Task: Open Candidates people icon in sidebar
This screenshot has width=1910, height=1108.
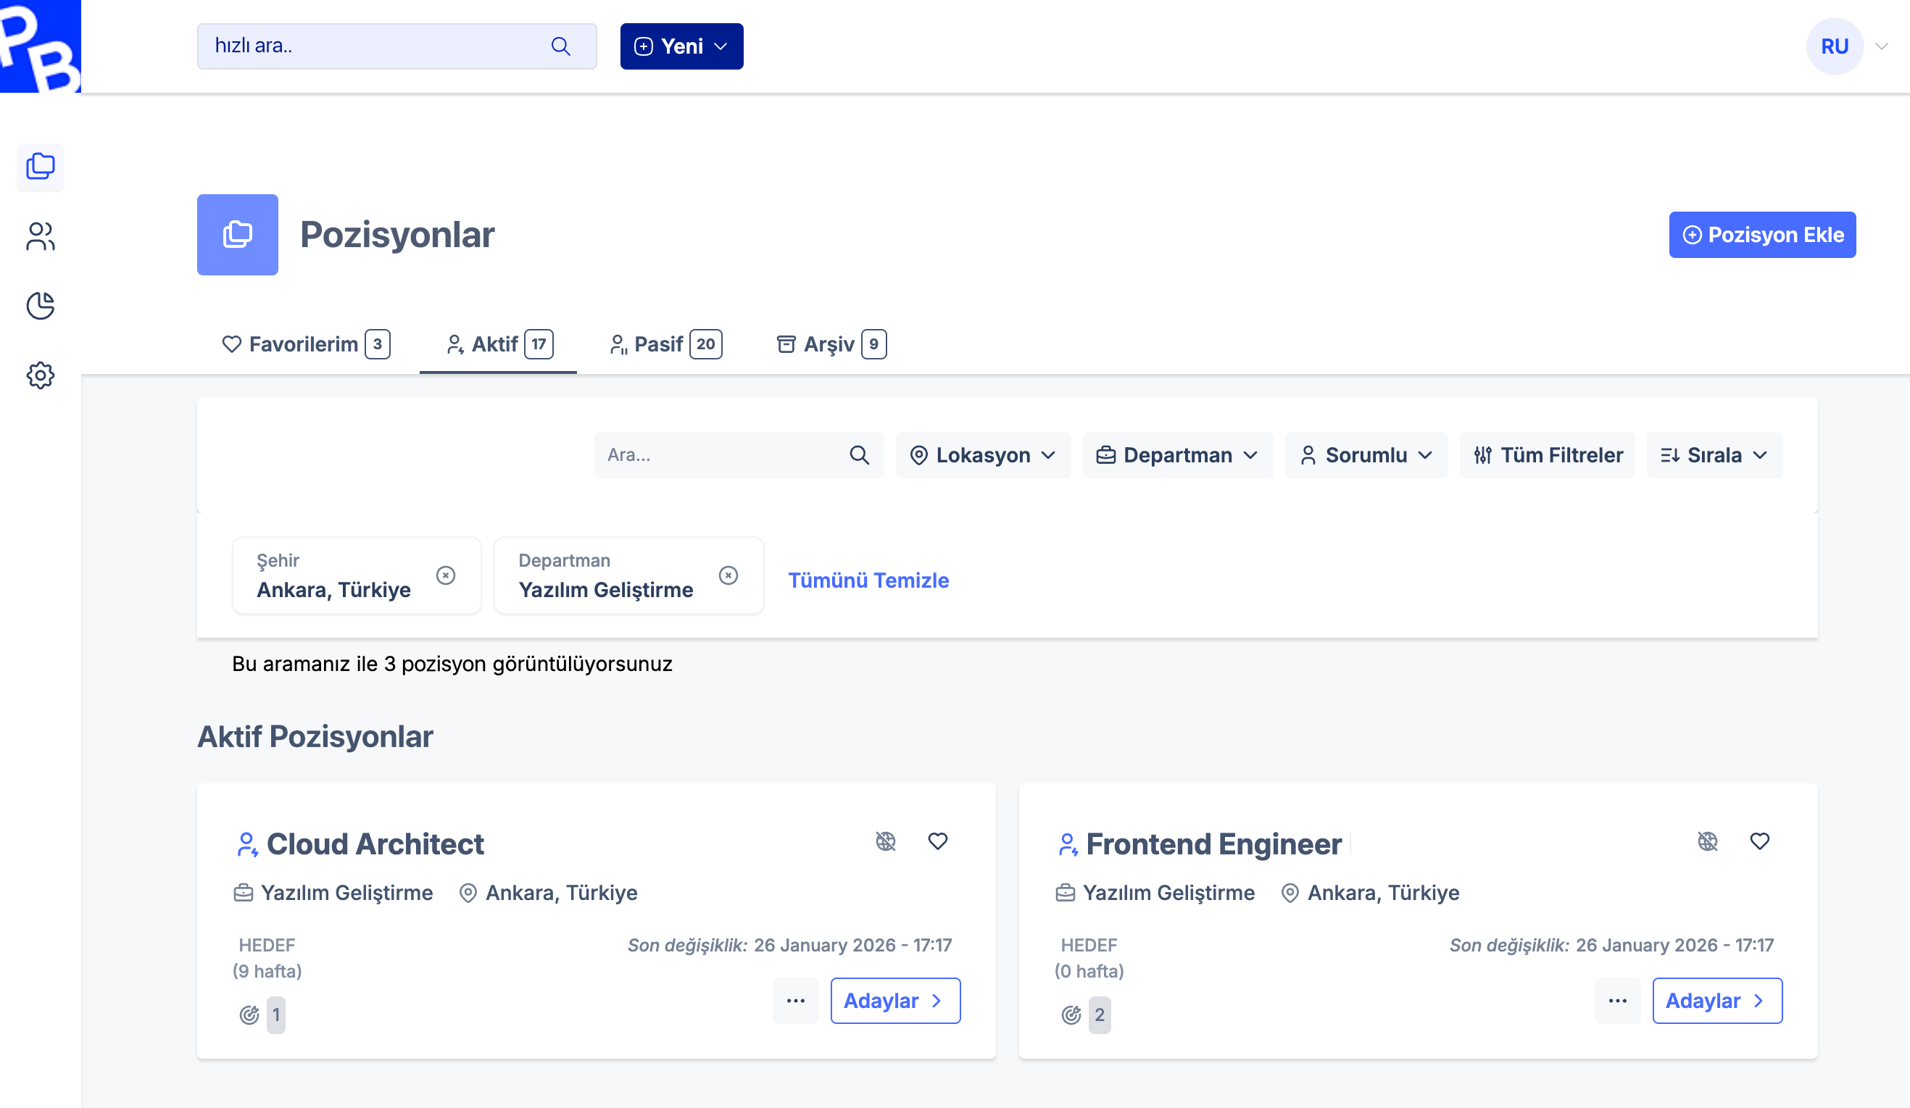Action: pos(40,236)
